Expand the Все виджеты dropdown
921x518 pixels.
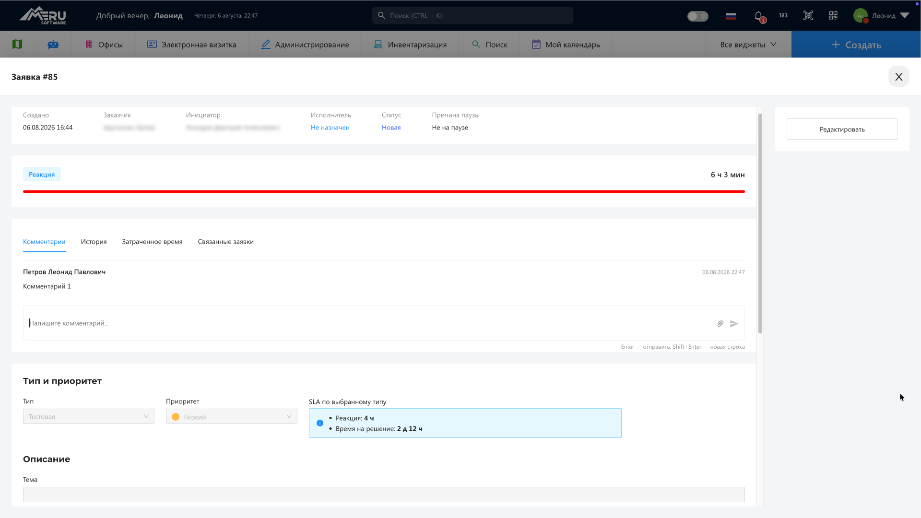click(748, 44)
